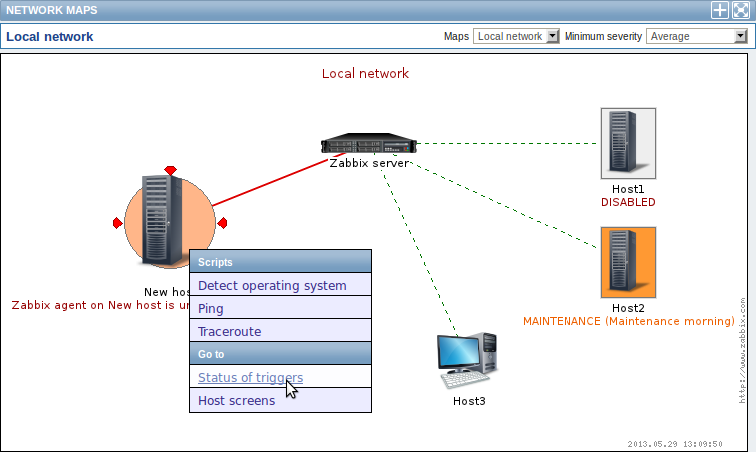Screen dimensions: 756x452
Task: Go to Host screens
Action: click(280, 401)
